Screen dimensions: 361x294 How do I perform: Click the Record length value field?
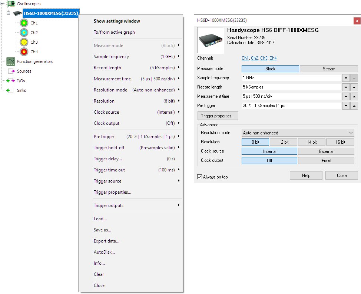pos(291,87)
